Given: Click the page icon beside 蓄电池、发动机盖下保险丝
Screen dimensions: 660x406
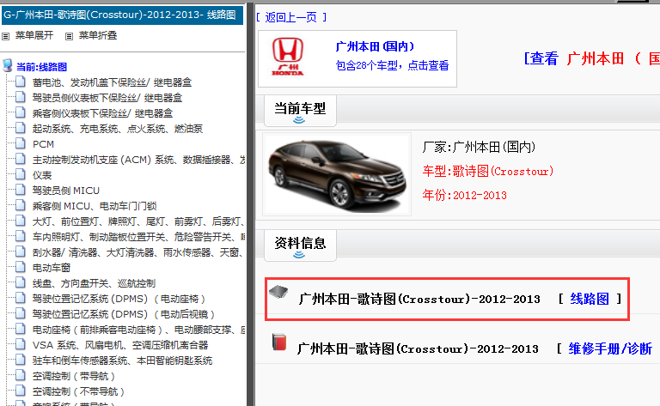Looking at the screenshot, I should (21, 82).
